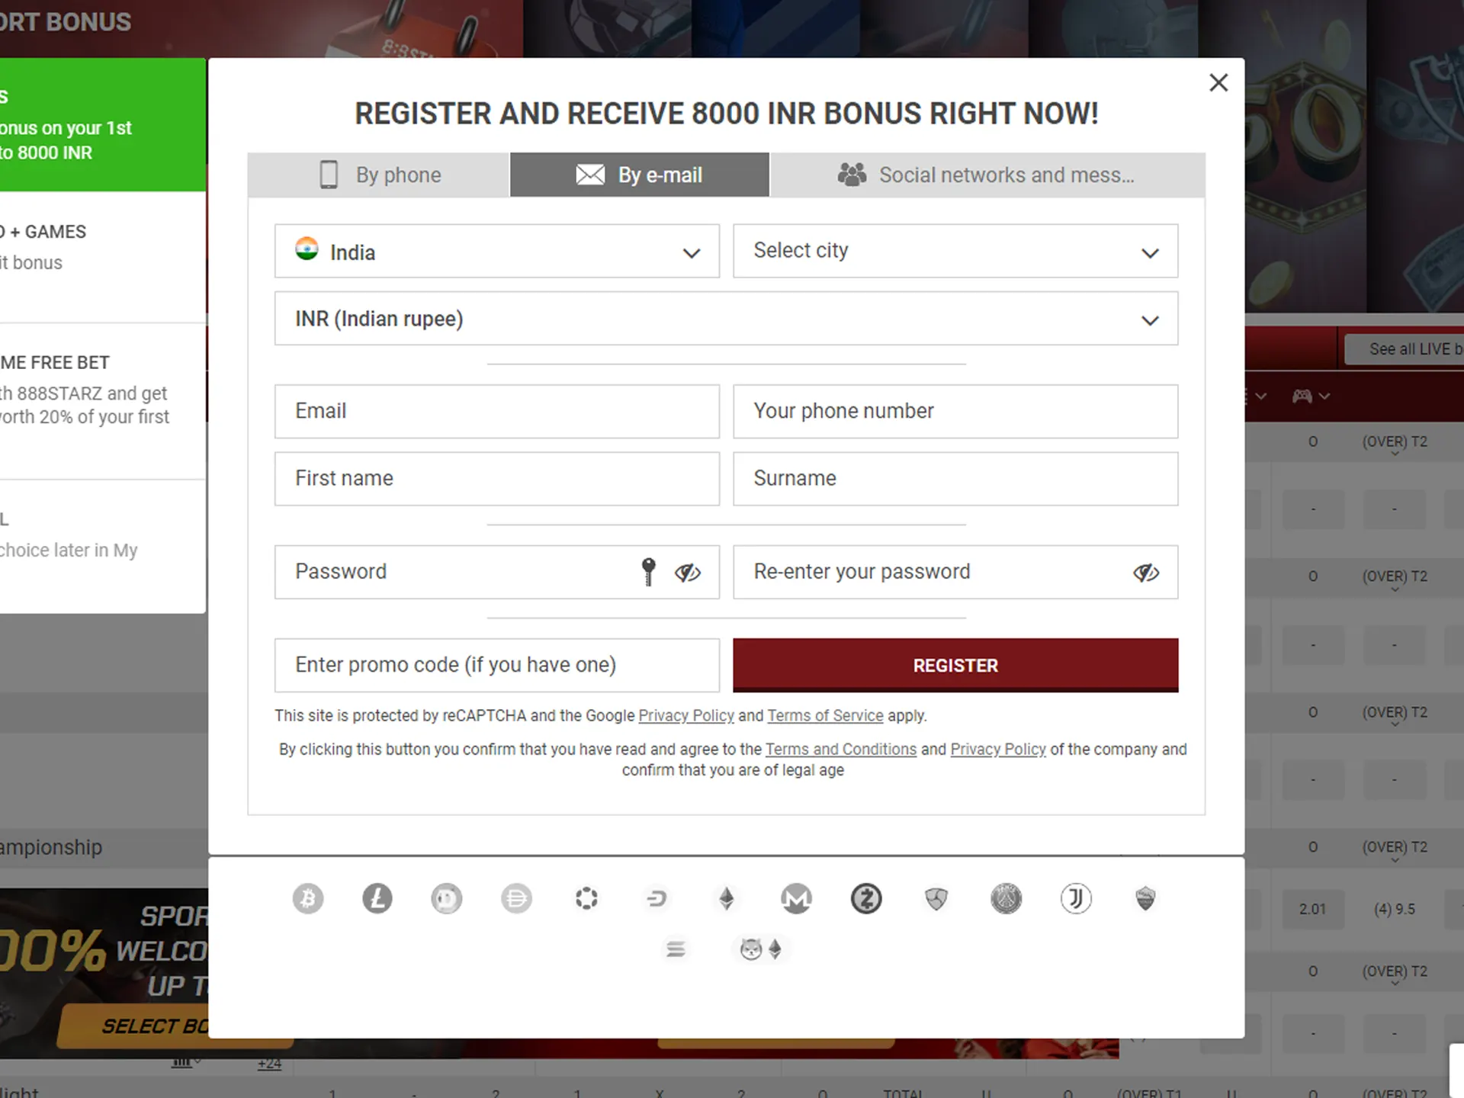Click the Email input field
Screen dimensions: 1464x1098
[x=497, y=409]
